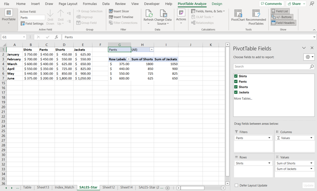
Task: Open Sum of Shorts field dropdown
Action: pos(311,163)
